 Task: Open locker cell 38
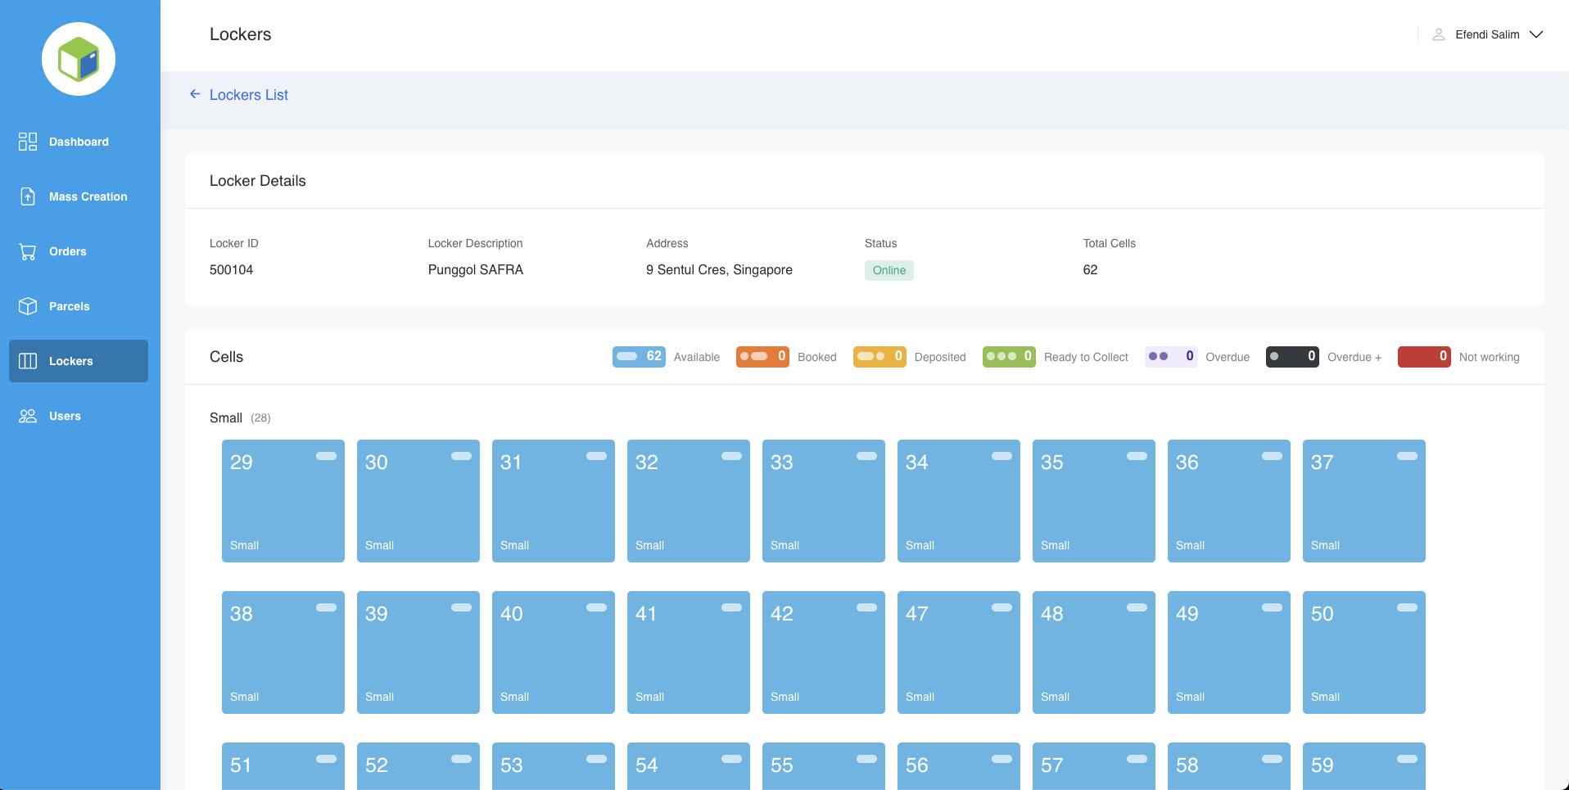[283, 652]
